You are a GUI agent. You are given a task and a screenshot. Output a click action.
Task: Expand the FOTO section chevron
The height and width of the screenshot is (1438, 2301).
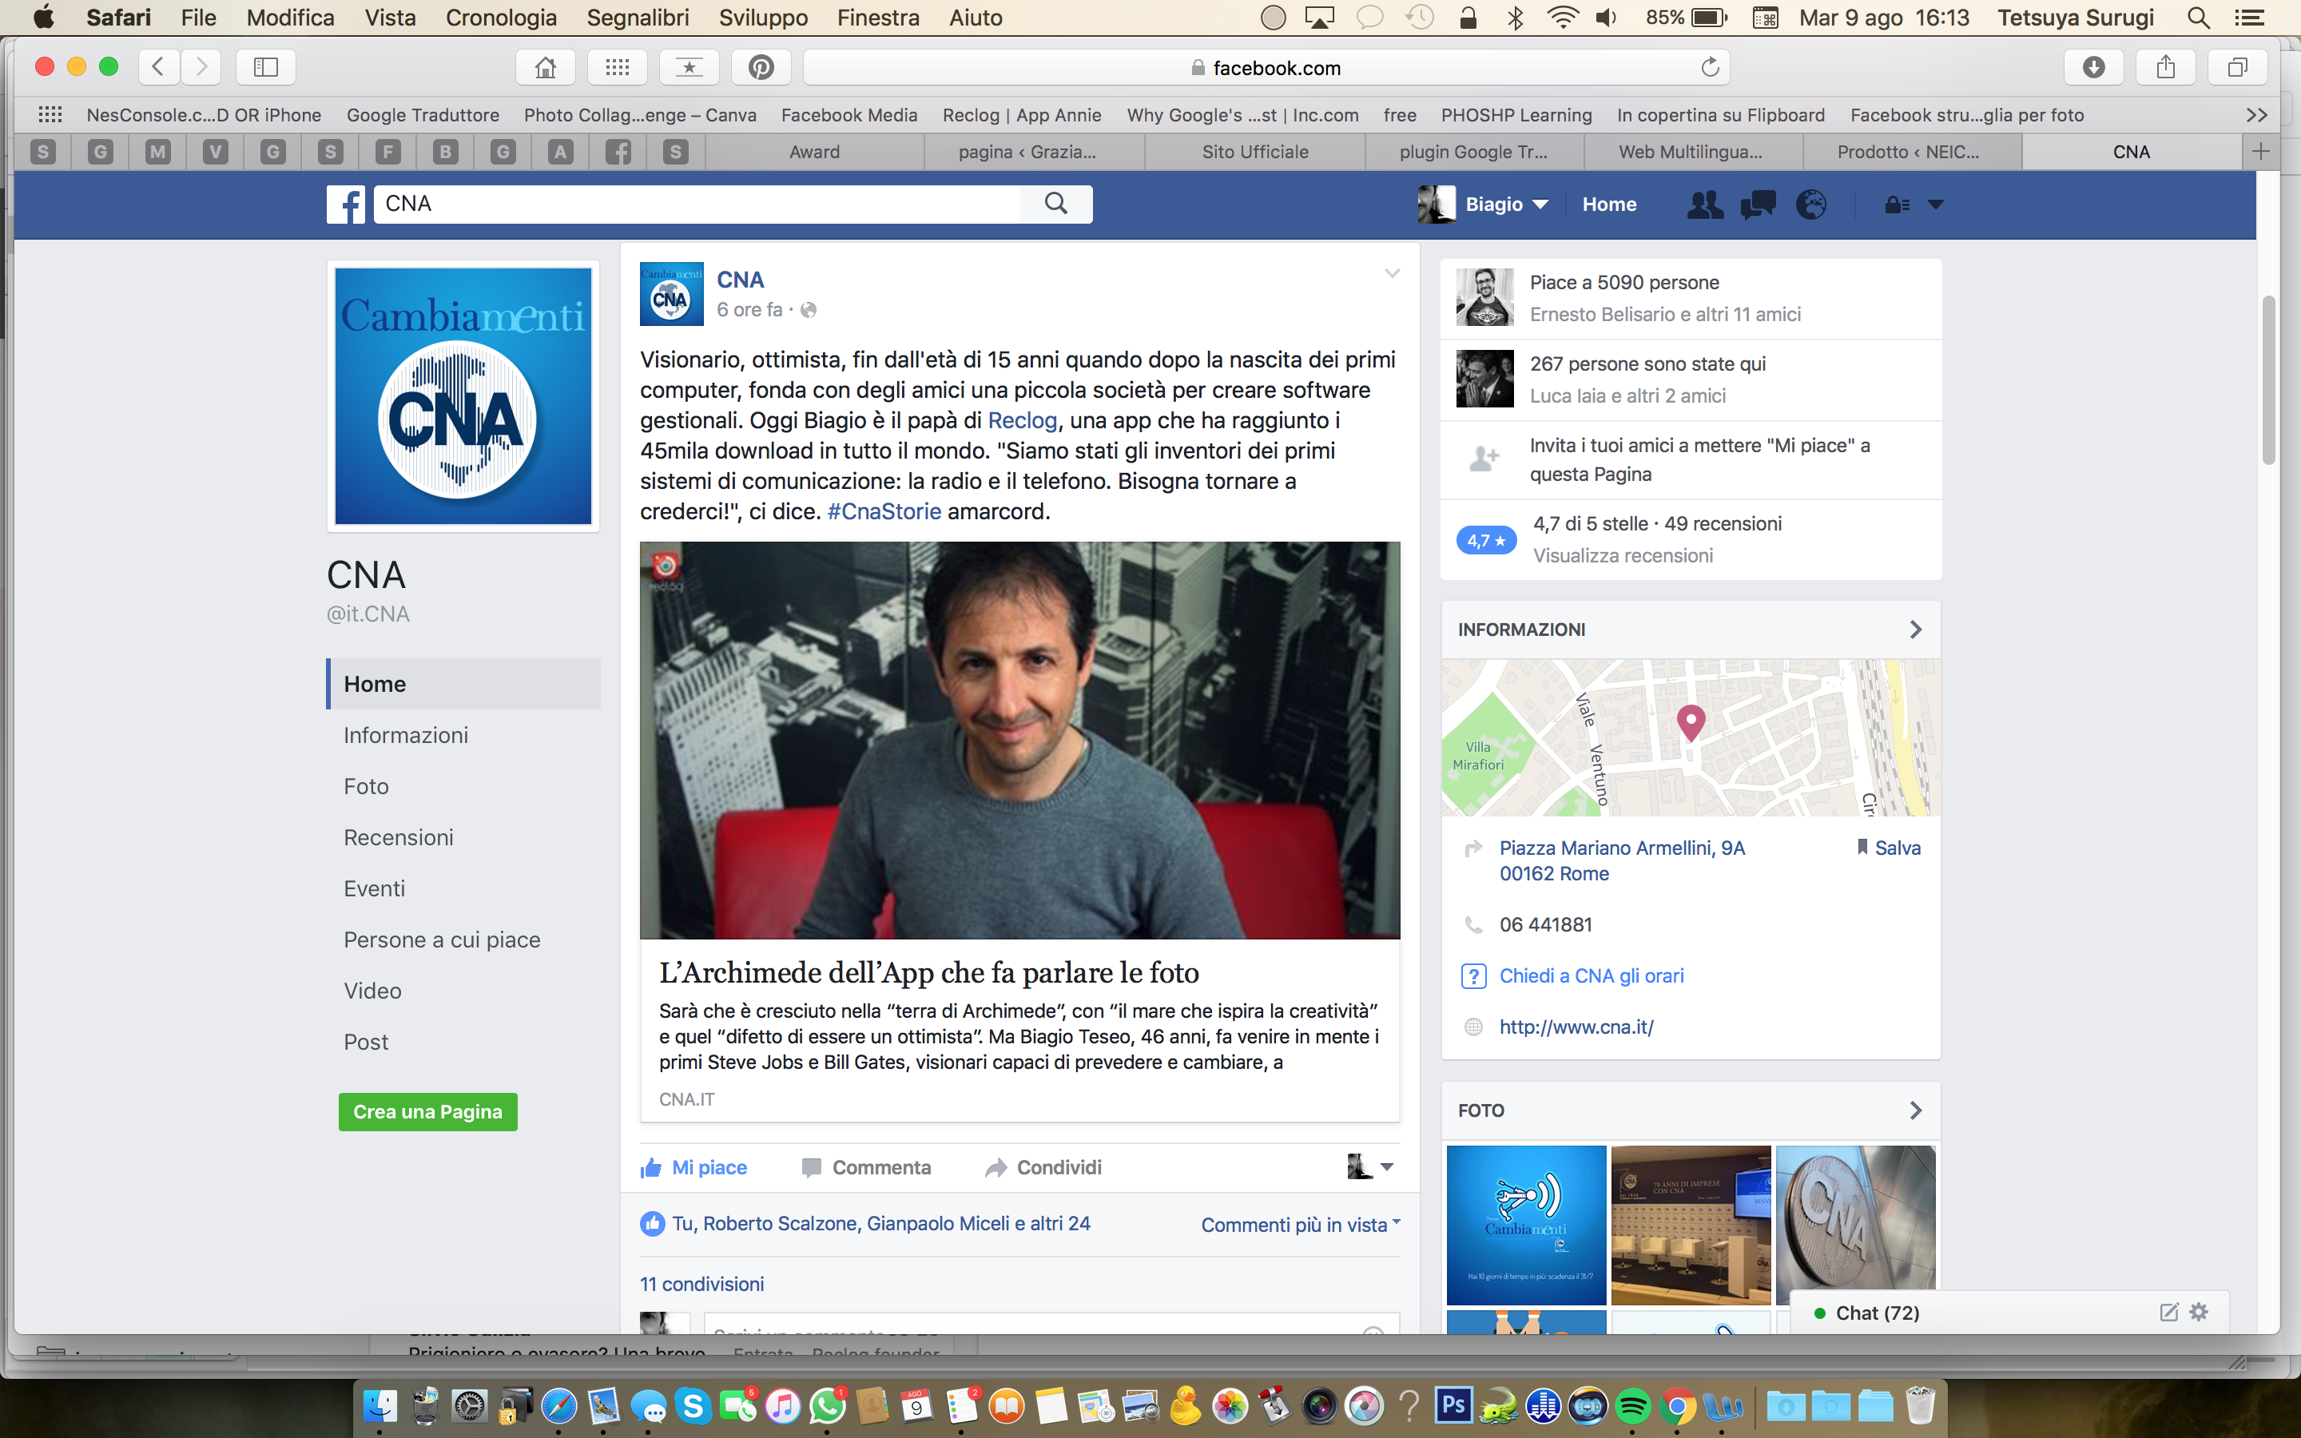pos(1915,1110)
